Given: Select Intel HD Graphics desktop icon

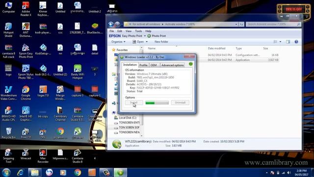Looking at the screenshot, I should click(x=26, y=114).
